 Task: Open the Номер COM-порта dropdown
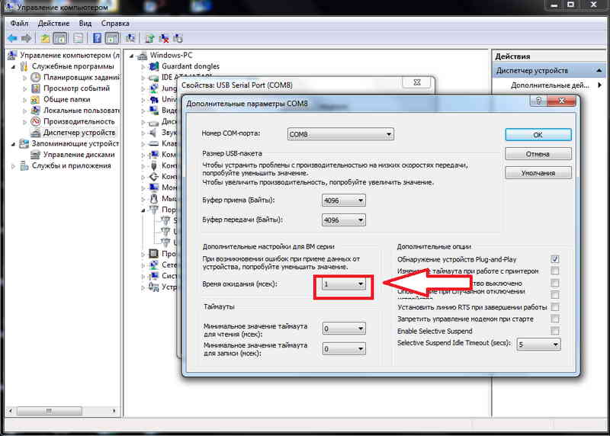click(x=340, y=134)
